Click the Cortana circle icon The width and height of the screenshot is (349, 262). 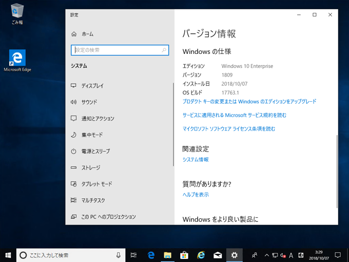click(x=23, y=255)
